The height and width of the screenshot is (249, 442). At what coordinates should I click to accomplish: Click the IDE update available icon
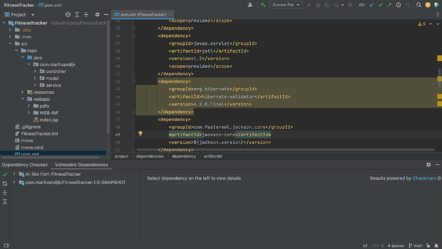[428, 5]
